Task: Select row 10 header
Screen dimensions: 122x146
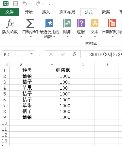Action: [5, 123]
